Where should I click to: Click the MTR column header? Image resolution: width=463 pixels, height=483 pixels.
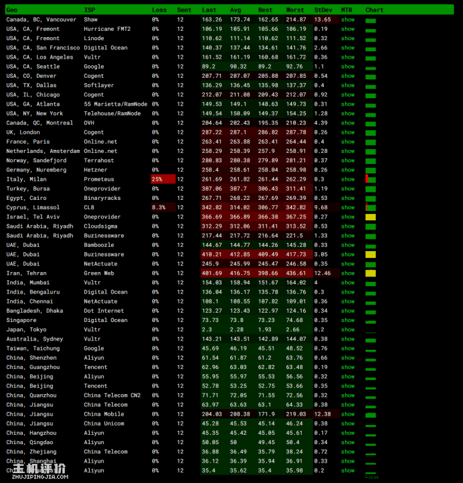pos(346,10)
